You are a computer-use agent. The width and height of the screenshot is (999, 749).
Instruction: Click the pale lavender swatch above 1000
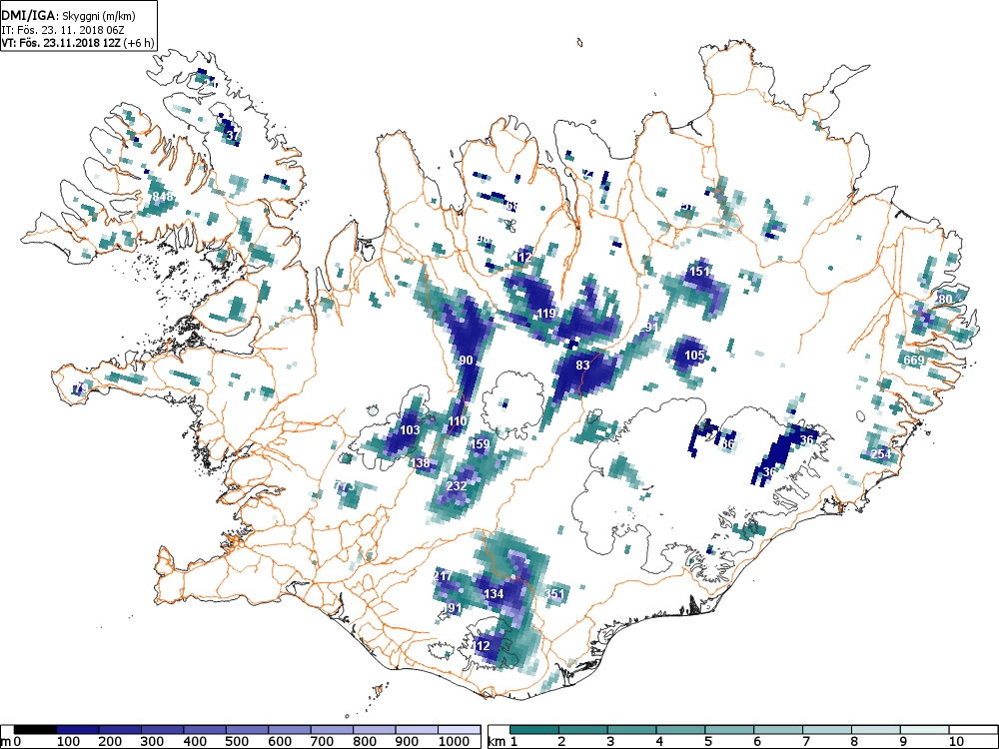[459, 730]
